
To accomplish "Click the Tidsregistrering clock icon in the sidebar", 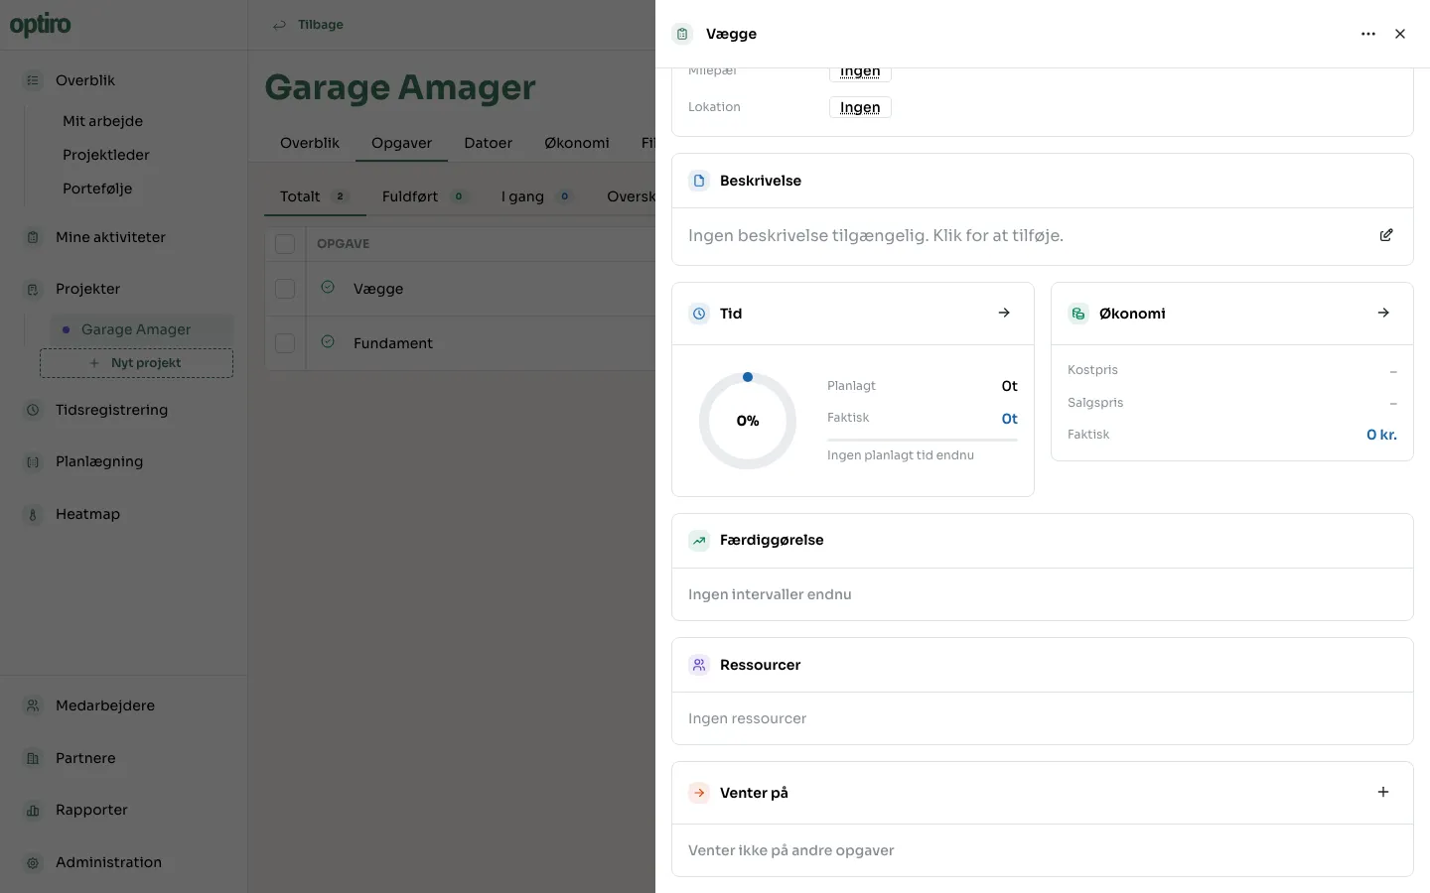I will pos(33,410).
